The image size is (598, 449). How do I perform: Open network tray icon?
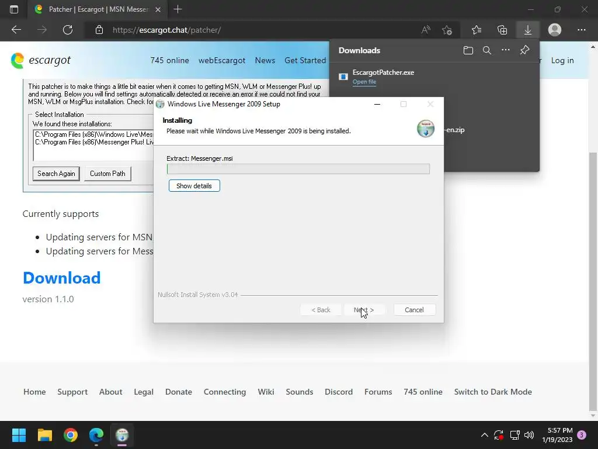tap(515, 435)
